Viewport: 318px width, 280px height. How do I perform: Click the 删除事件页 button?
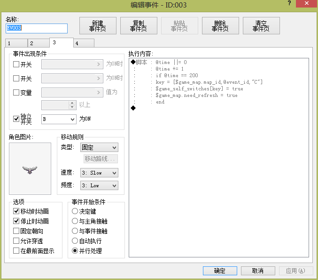(x=220, y=25)
